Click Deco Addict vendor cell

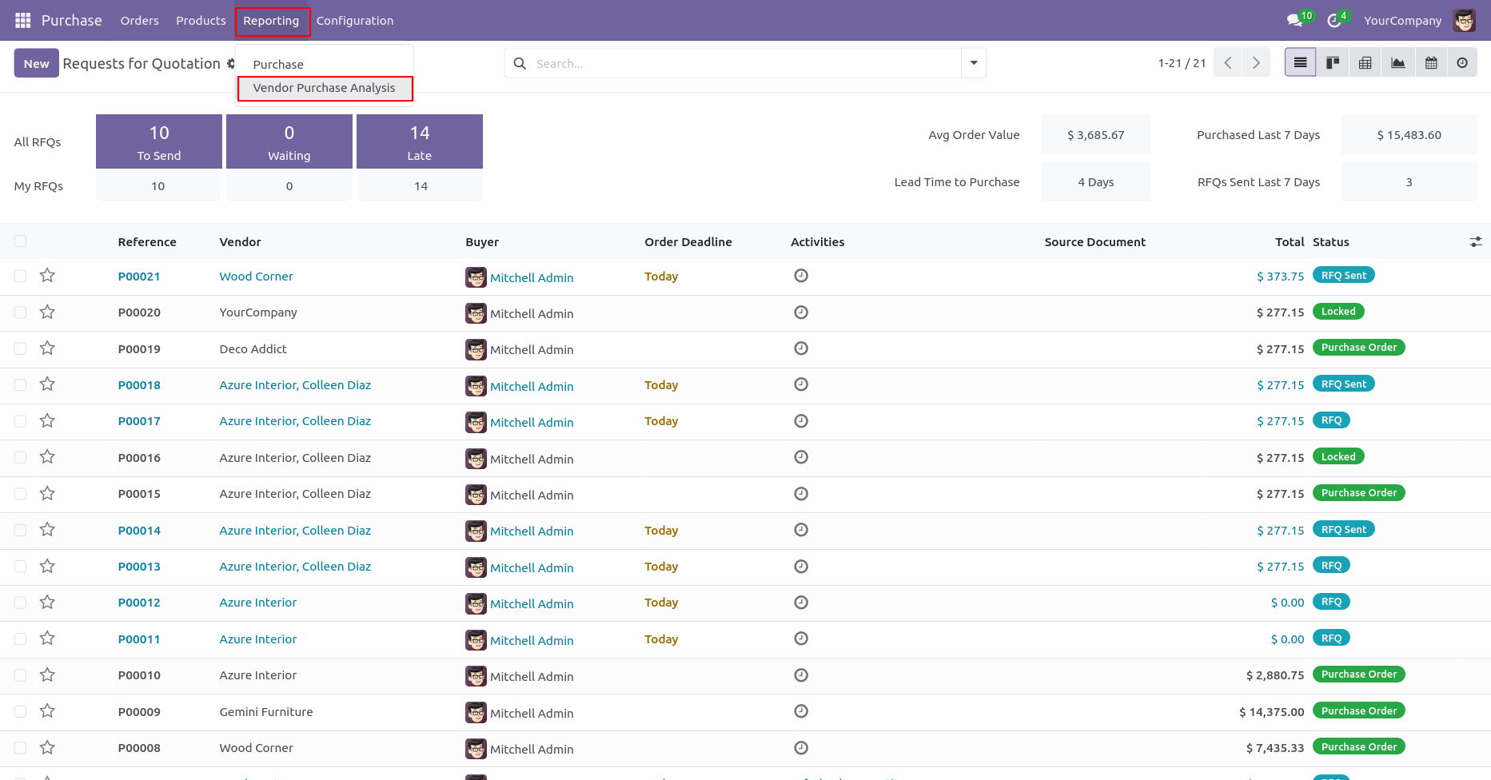coord(253,348)
